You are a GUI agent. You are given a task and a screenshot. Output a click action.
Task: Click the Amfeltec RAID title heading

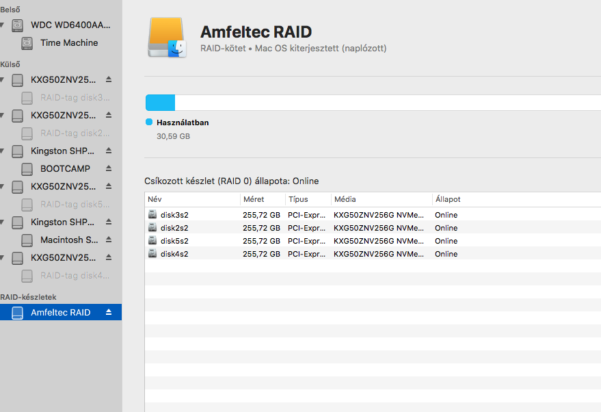point(256,32)
